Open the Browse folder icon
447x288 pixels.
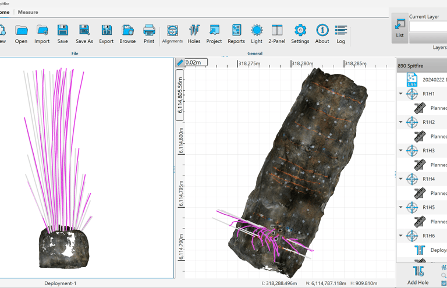point(127,34)
